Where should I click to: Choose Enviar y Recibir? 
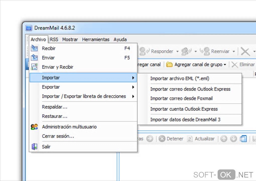[83, 67]
